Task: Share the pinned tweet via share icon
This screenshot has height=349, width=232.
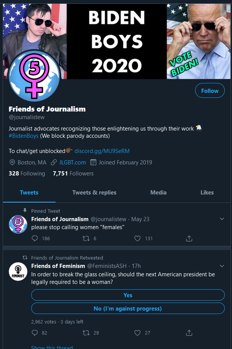Action: pos(189,238)
